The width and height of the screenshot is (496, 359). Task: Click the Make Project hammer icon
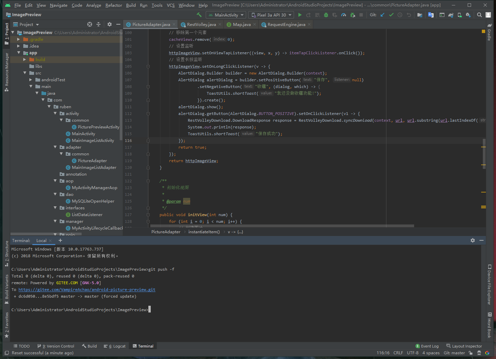click(199, 15)
